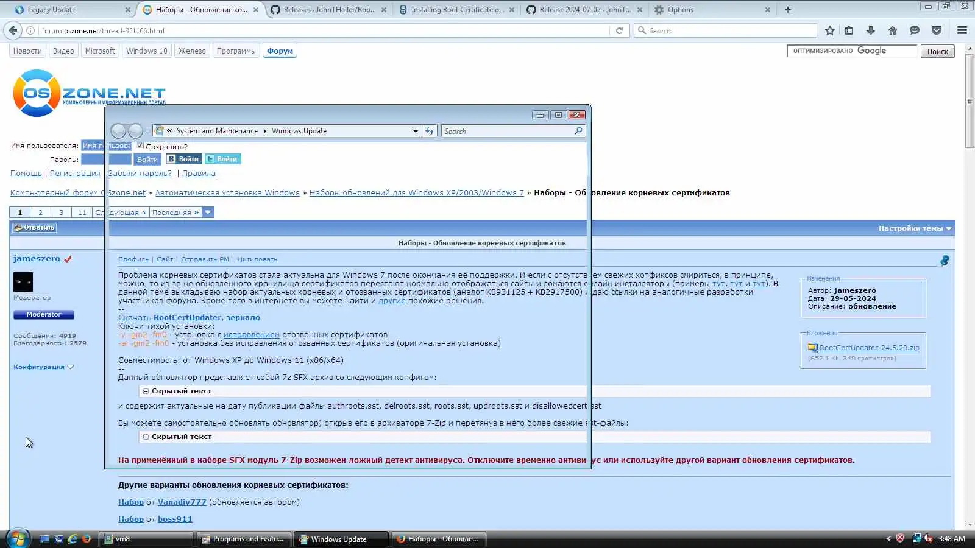Open the Vanadiy777 user link
975x548 pixels.
coord(182,502)
